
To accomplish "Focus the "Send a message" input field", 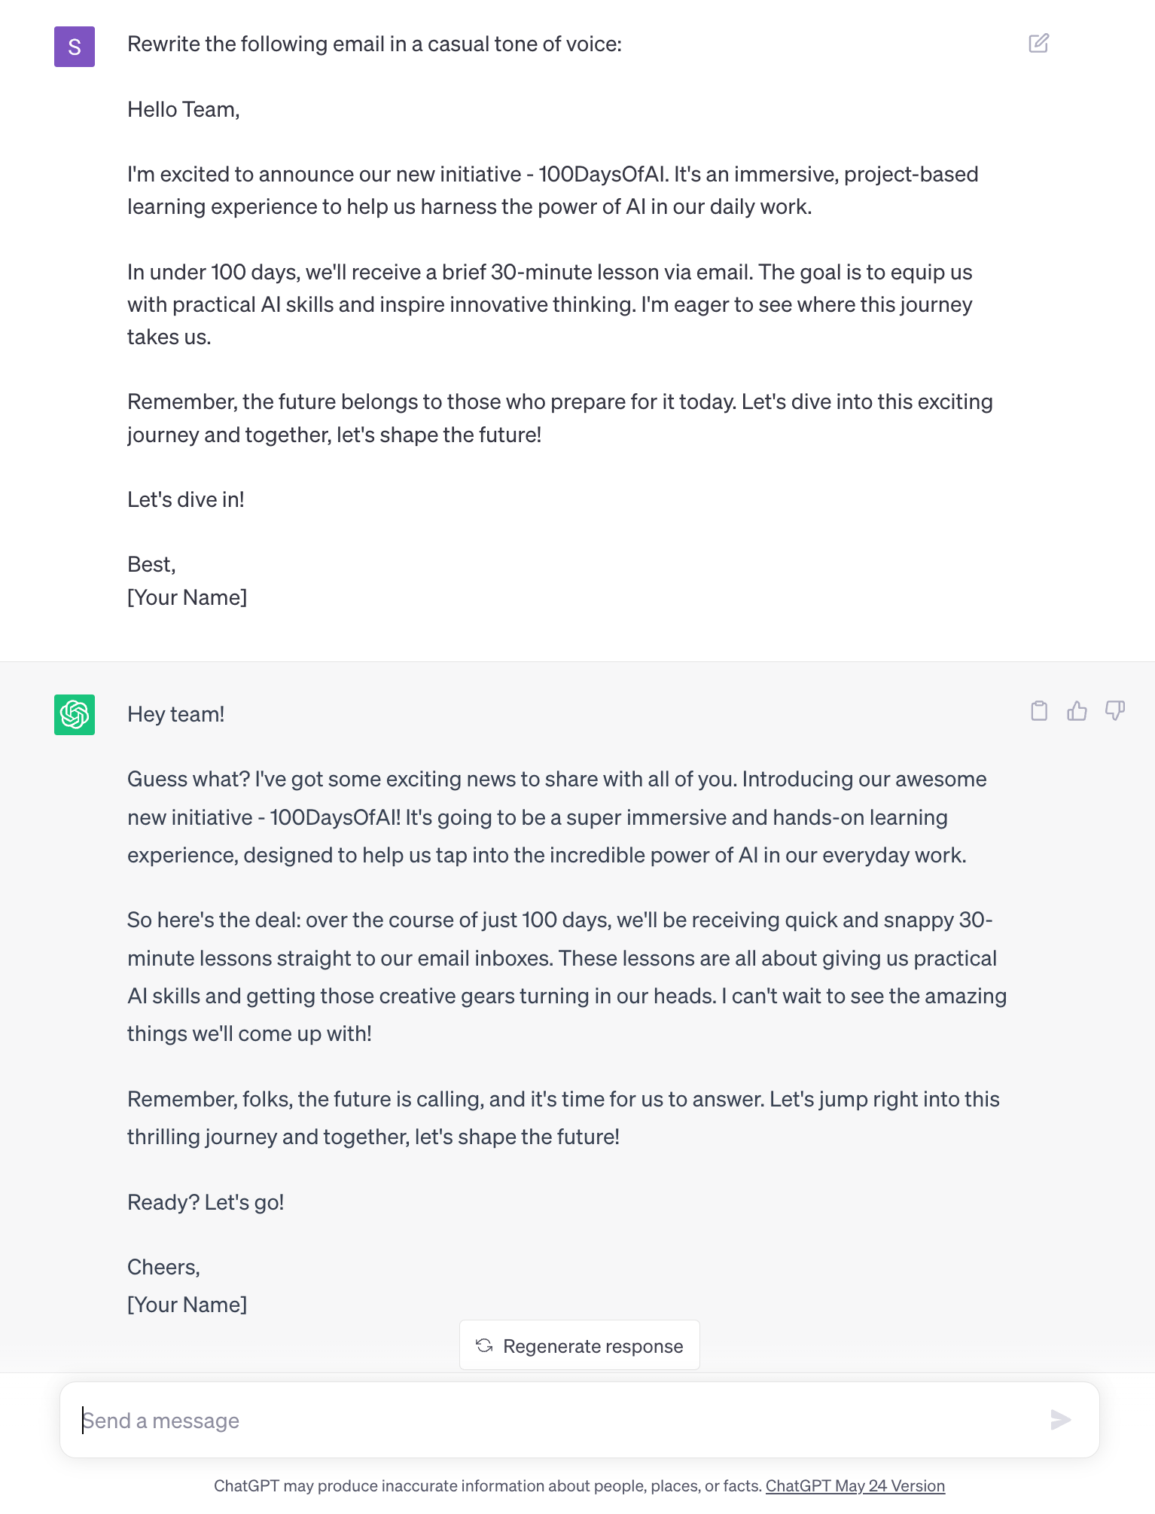I will [x=557, y=1420].
